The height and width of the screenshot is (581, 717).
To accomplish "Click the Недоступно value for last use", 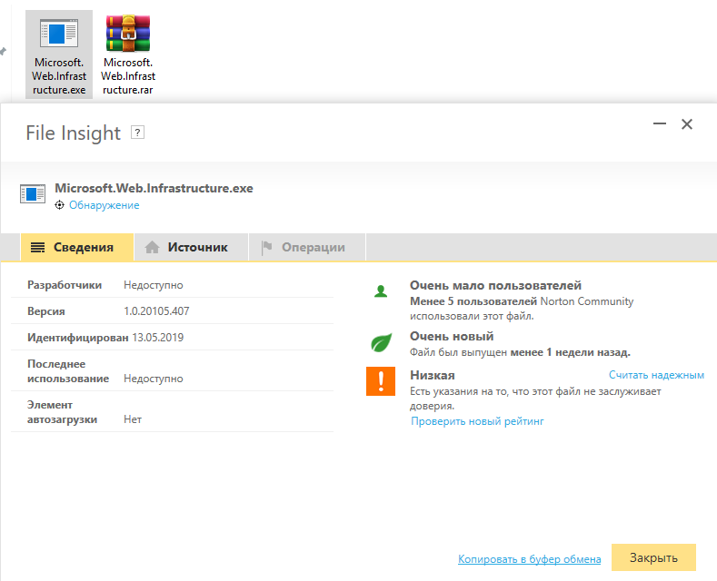I will 154,379.
